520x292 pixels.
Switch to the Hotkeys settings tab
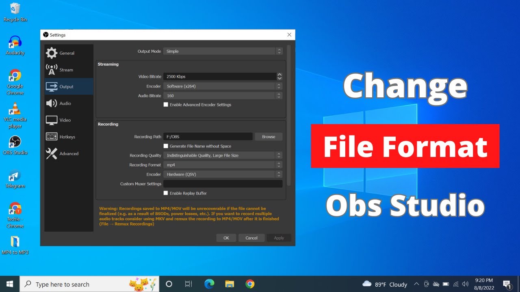[x=69, y=137]
